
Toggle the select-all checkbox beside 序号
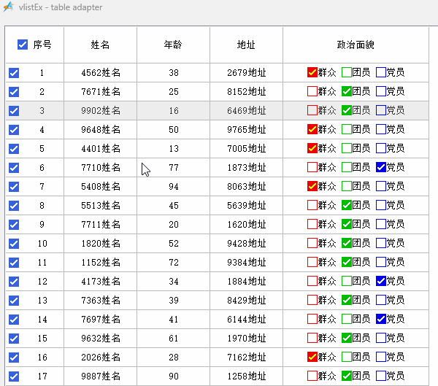click(23, 45)
